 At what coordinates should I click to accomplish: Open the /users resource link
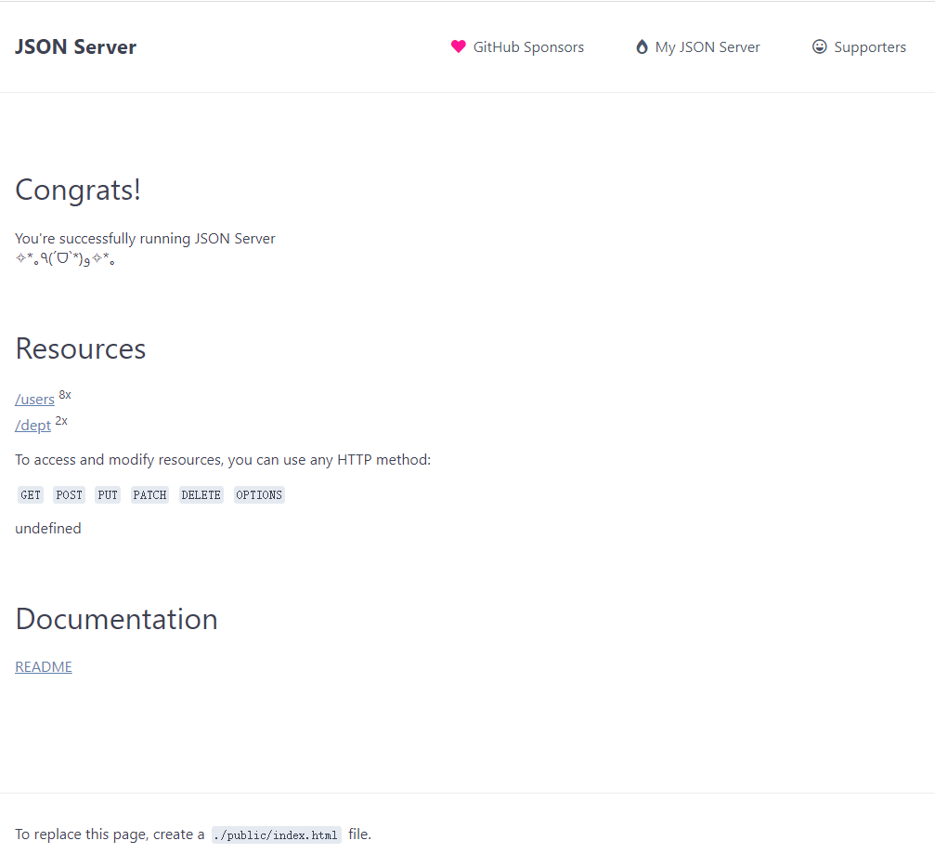(x=34, y=400)
